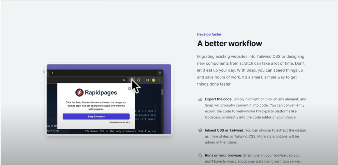Image resolution: width=338 pixels, height=165 pixels.
Task: Open the puzzle-piece Extensions icon
Action: point(138,80)
